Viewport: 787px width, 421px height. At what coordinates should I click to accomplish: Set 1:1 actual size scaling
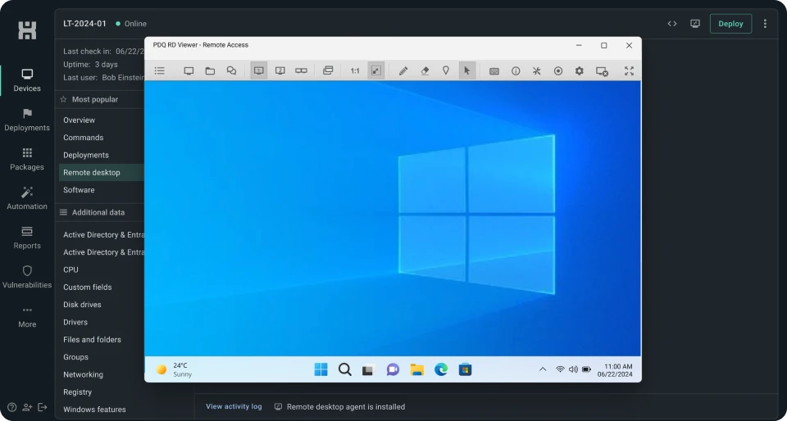[x=355, y=71]
